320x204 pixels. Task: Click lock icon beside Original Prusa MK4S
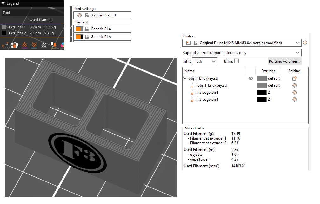(196, 43)
